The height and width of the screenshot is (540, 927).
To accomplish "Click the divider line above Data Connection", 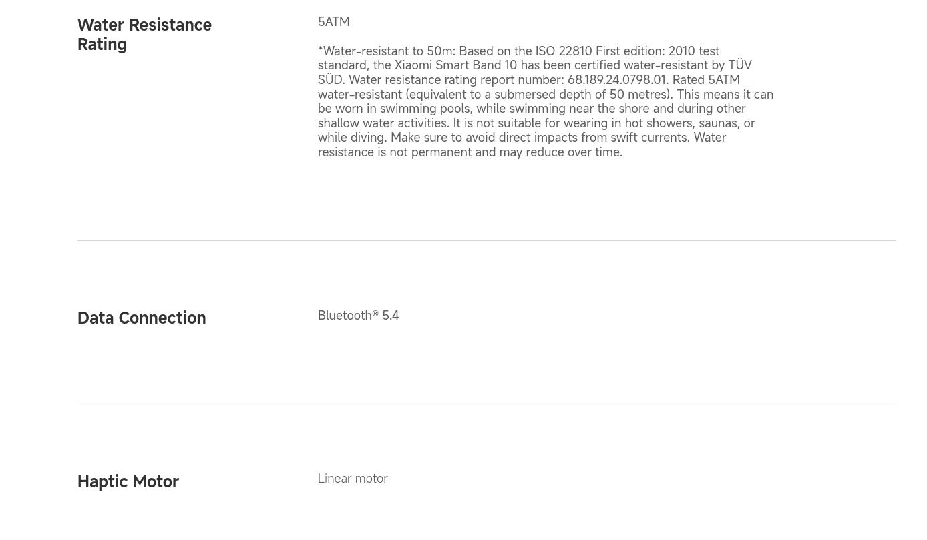I will (x=486, y=240).
